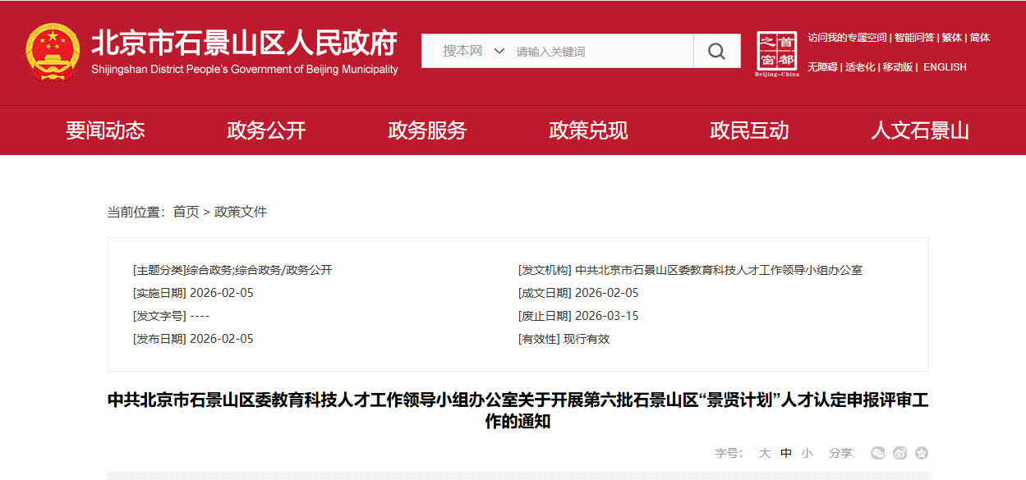Open the 要闻动态 navigation menu
The image size is (1026, 480).
[x=105, y=130]
